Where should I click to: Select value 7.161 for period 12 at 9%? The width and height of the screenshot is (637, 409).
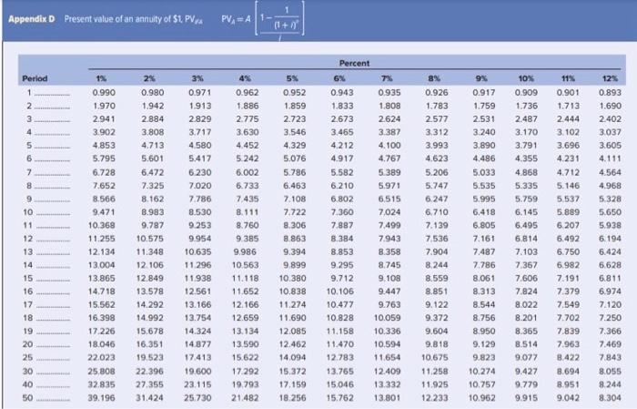(484, 239)
